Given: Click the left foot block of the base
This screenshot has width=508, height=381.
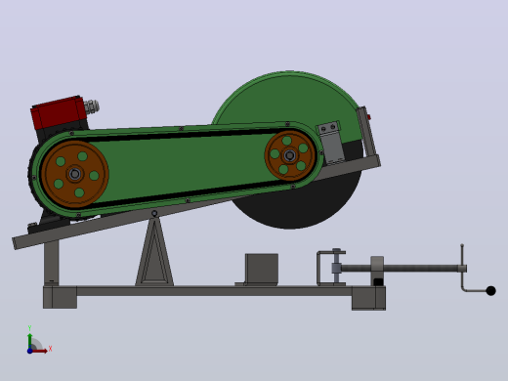Looking at the screenshot, I should (60, 297).
